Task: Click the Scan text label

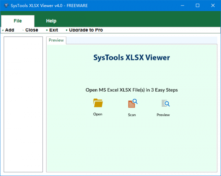Action: tap(132, 115)
